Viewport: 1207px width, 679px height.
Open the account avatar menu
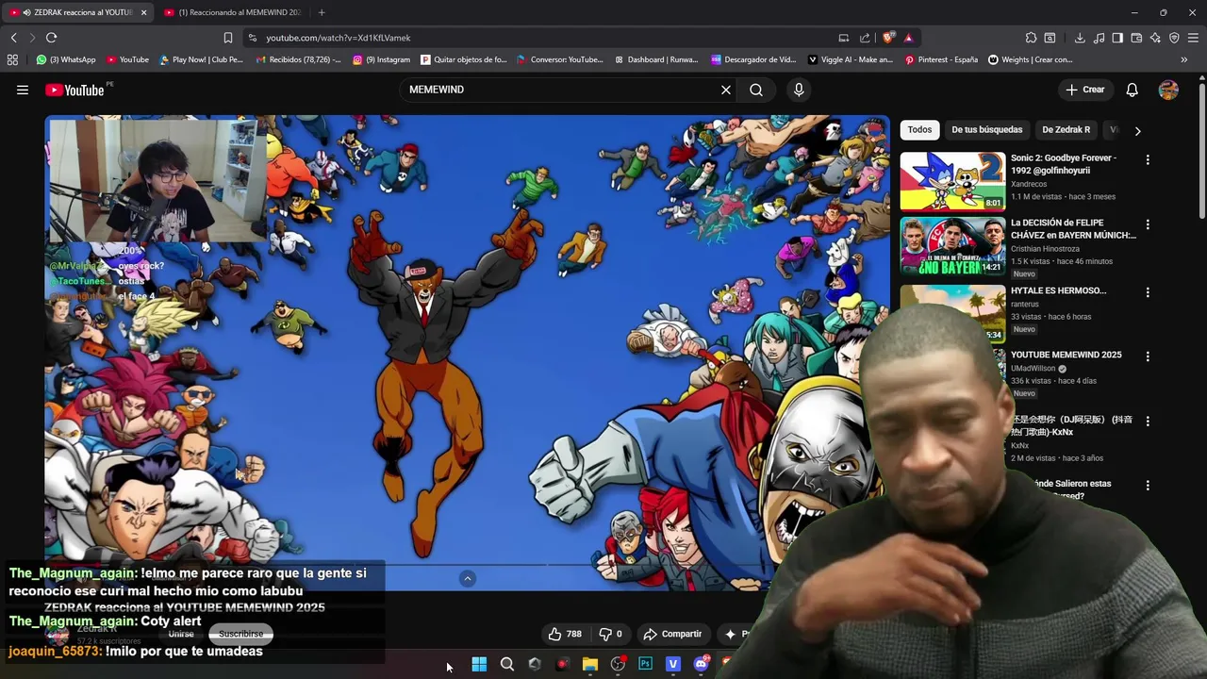coord(1168,90)
